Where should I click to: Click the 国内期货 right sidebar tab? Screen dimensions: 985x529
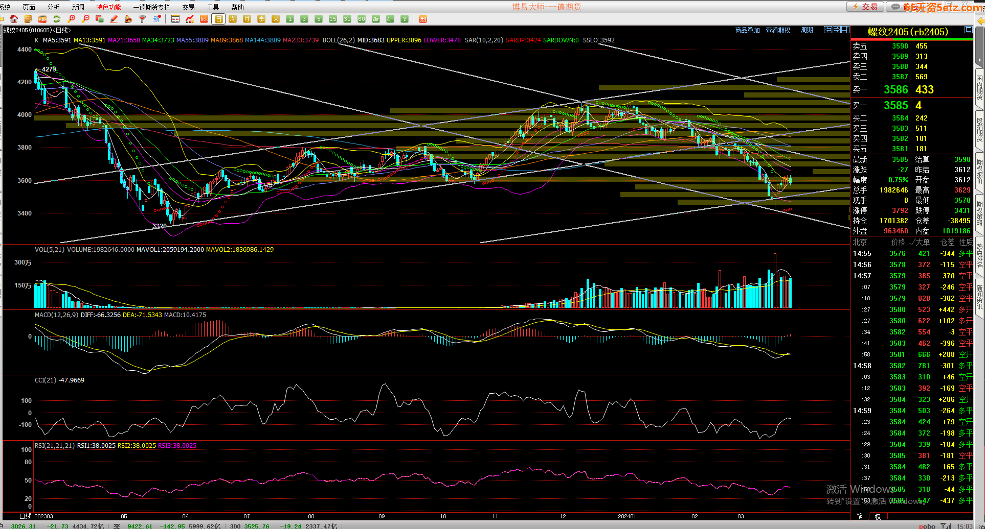(x=979, y=87)
